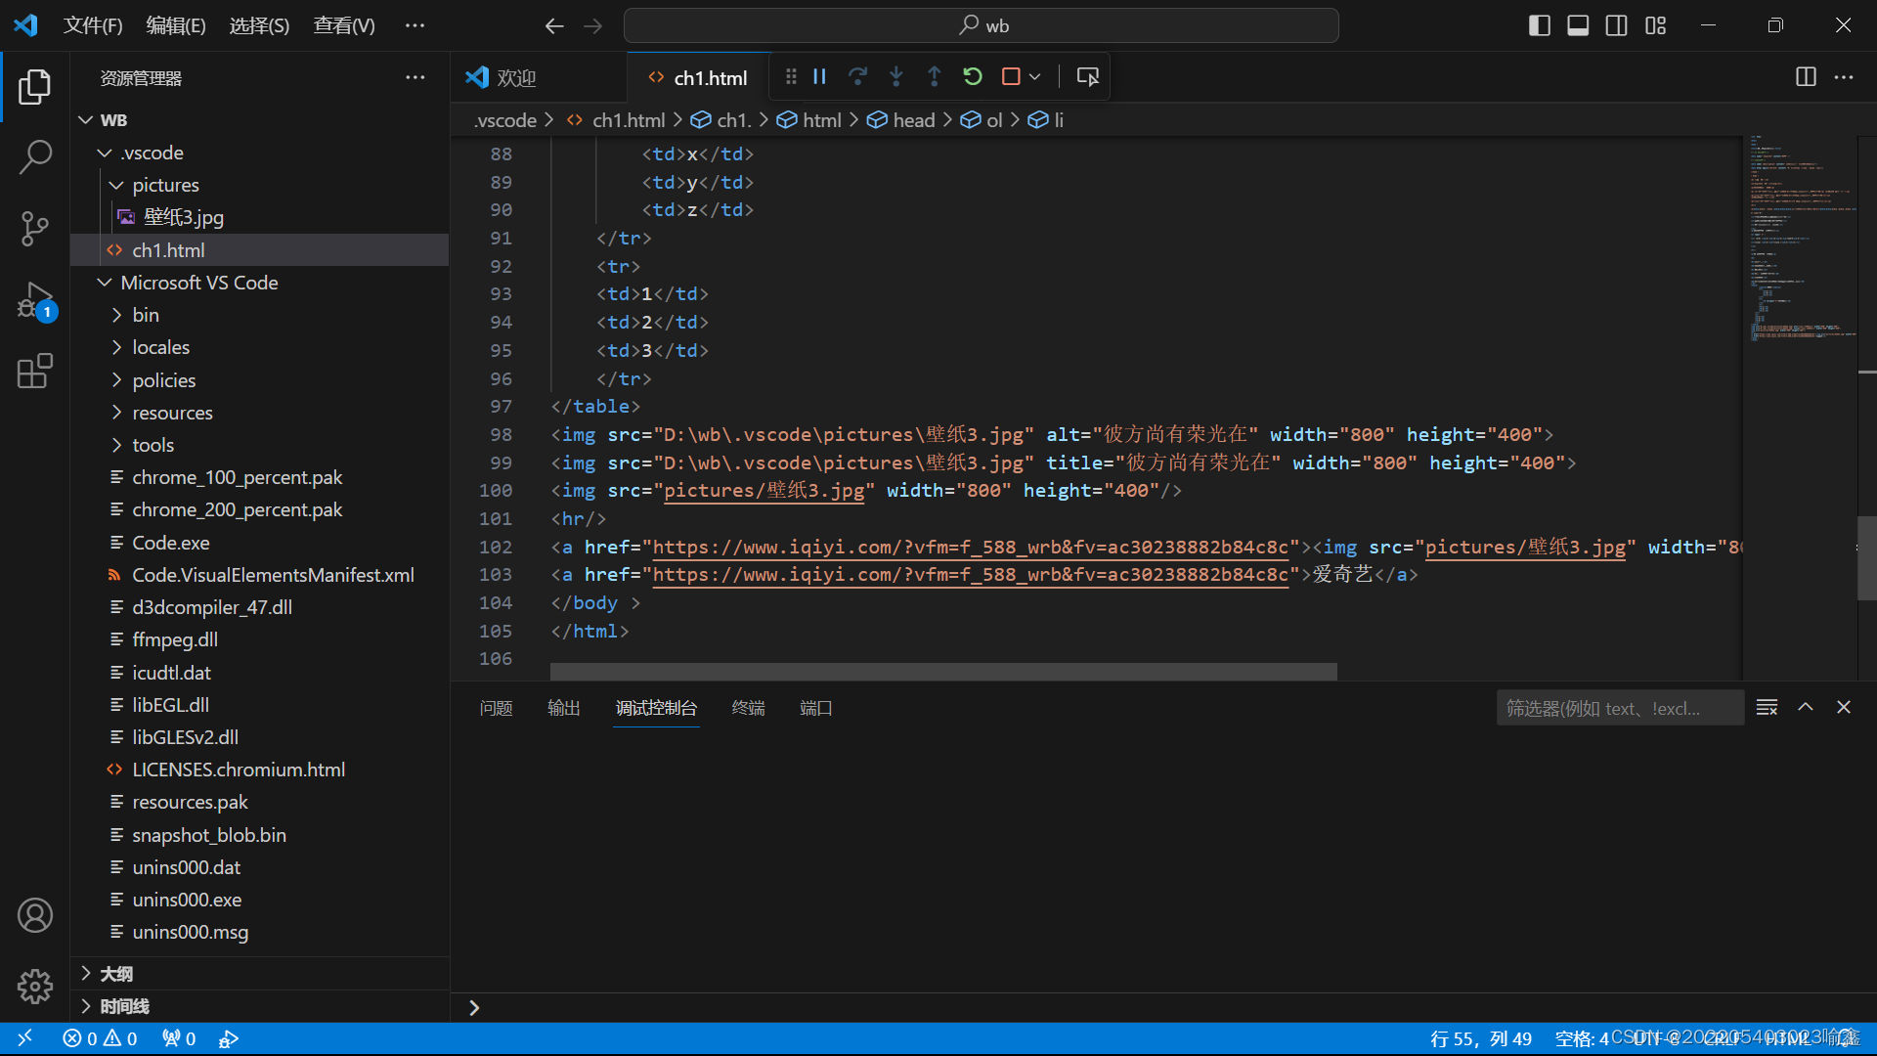Expand the 大纲 outline section
Viewport: 1877px width, 1056px height.
point(115,974)
